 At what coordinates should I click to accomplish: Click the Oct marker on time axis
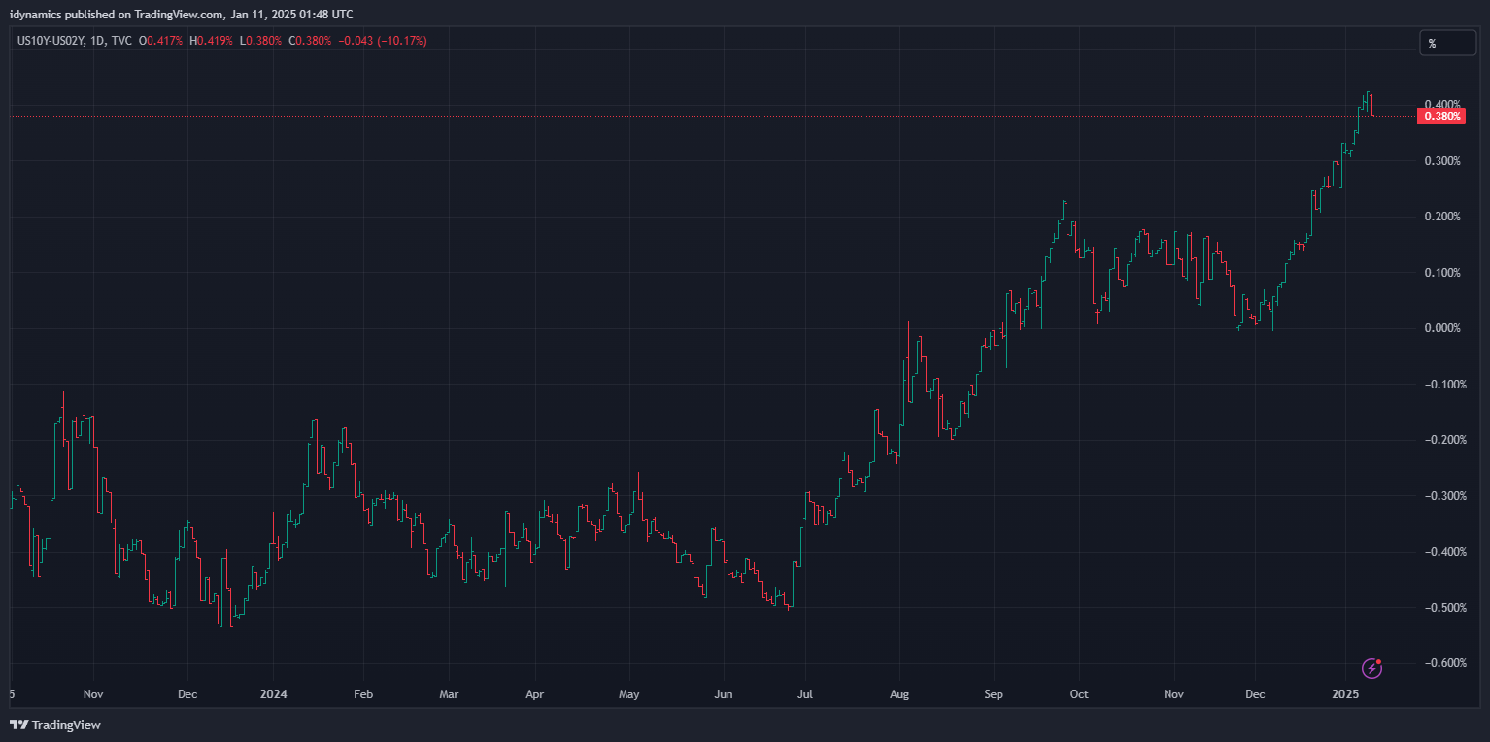(x=1078, y=694)
